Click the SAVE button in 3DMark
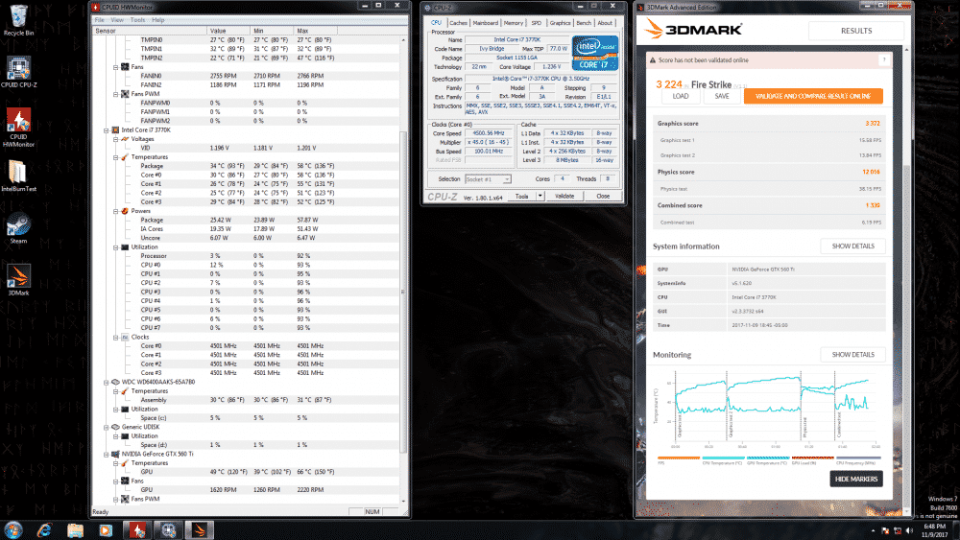Screen dimensions: 960x540 (722, 96)
